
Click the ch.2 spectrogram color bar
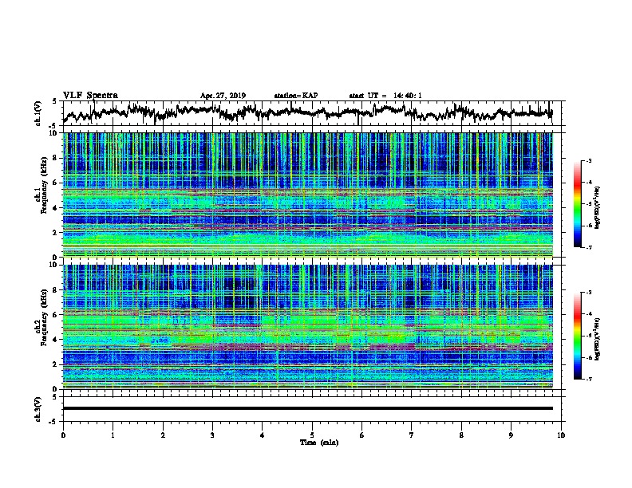click(x=578, y=336)
